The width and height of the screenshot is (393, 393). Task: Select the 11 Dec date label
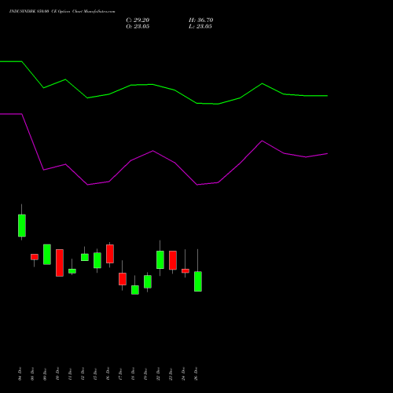tap(70, 373)
